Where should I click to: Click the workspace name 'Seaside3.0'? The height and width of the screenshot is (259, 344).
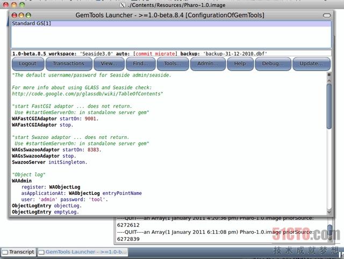point(96,54)
